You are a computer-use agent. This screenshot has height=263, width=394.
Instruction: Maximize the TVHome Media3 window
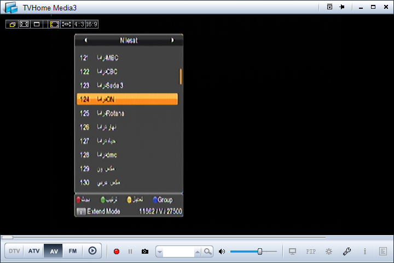(373, 7)
